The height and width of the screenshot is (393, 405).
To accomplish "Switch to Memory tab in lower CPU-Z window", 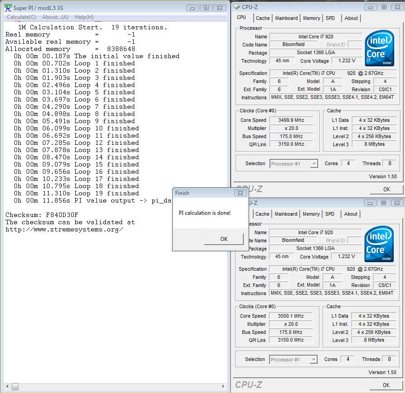I will [x=311, y=214].
